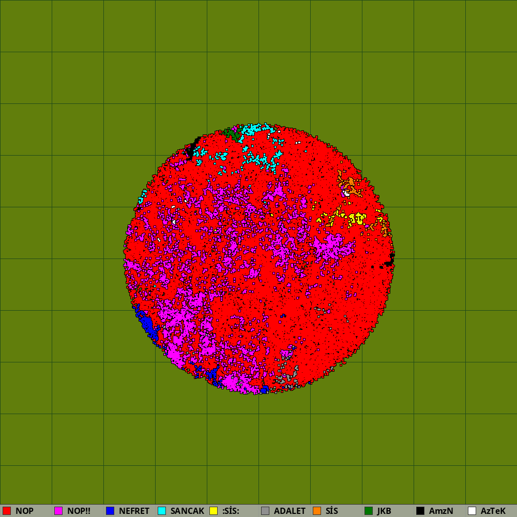Select the AzTeK legend label
This screenshot has width=517, height=517.
(x=493, y=511)
